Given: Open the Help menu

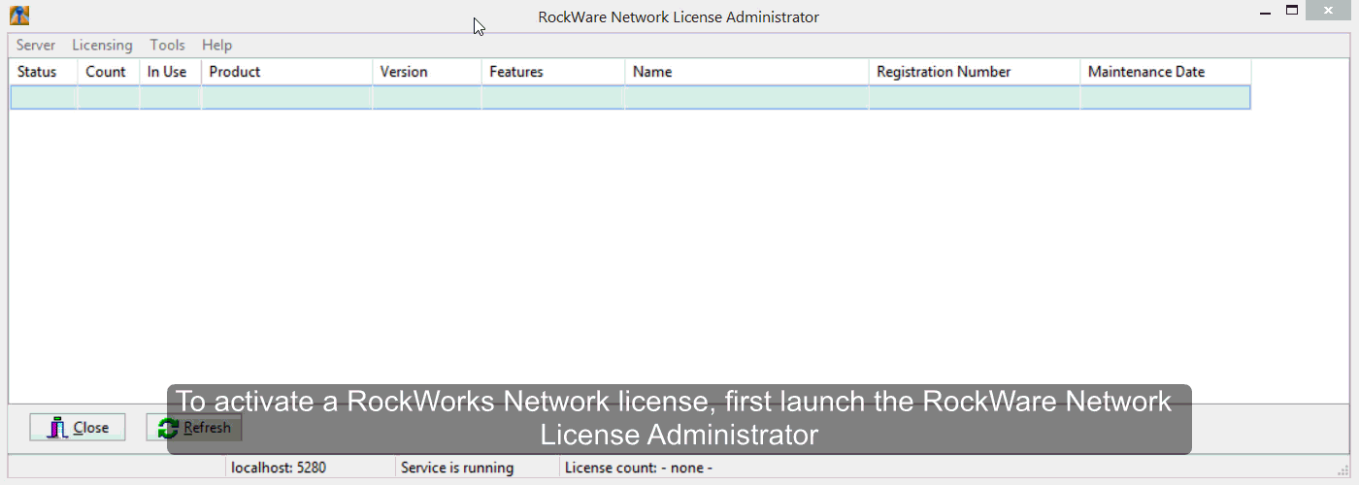Looking at the screenshot, I should pos(216,45).
